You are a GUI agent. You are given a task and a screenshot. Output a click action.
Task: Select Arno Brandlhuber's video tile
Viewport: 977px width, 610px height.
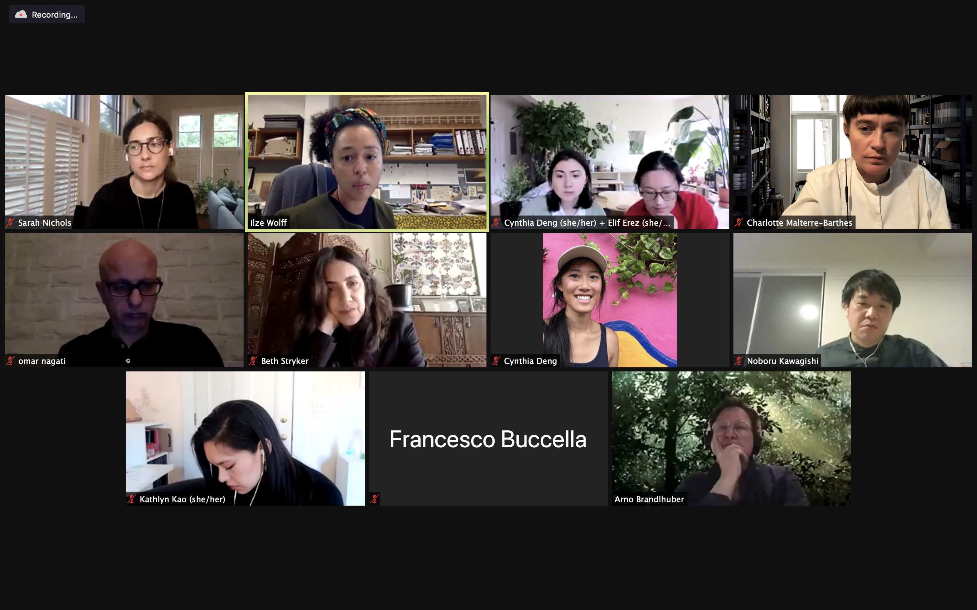[x=731, y=439]
